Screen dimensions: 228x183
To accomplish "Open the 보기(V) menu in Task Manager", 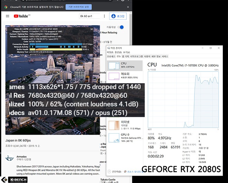I will pyautogui.click(x=126, y=52).
